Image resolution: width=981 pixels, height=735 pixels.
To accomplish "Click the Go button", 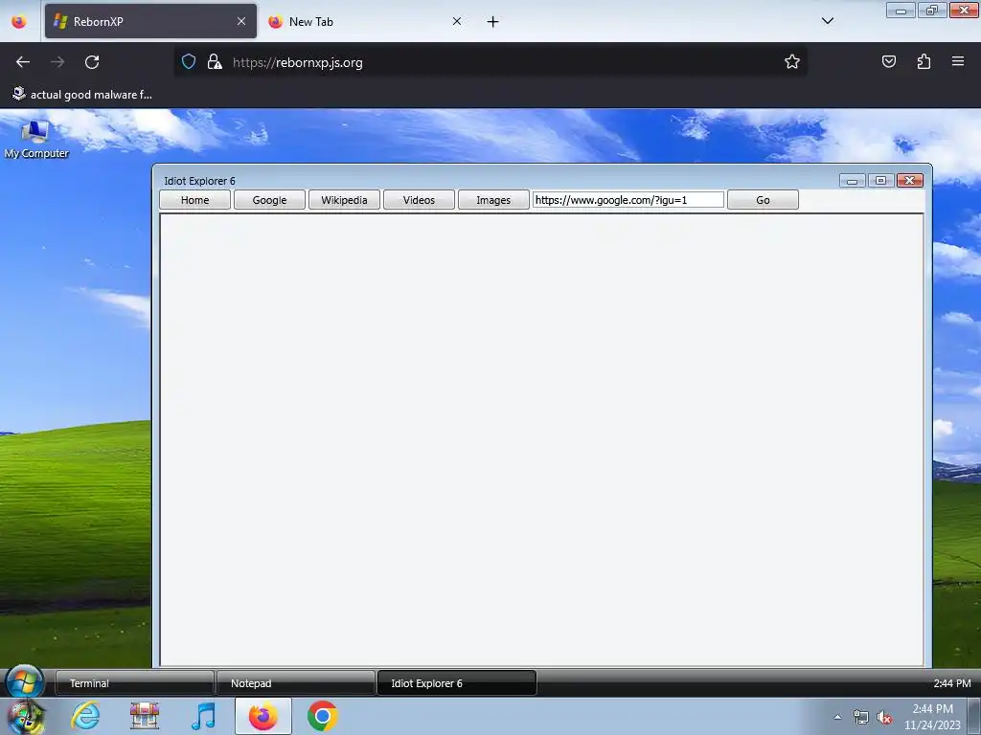I will pyautogui.click(x=763, y=200).
